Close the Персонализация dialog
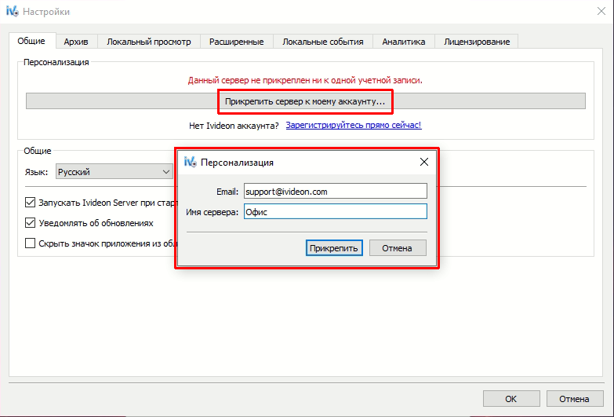The height and width of the screenshot is (417, 614). [424, 162]
